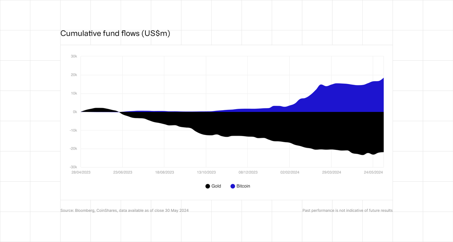Toggle the Gold series in the legend
The height and width of the screenshot is (242, 453).
click(x=213, y=186)
